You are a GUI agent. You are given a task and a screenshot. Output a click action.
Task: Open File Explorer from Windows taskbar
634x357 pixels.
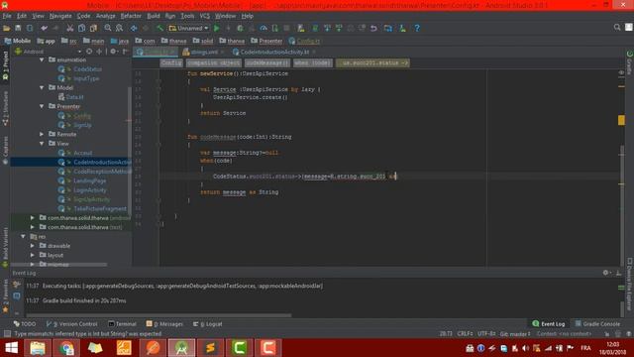point(38,348)
